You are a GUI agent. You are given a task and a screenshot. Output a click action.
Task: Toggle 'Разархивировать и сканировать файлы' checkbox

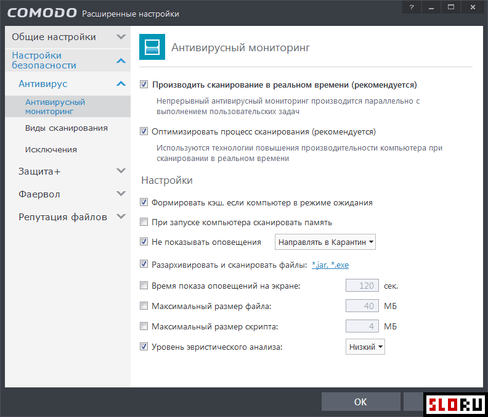pos(144,264)
